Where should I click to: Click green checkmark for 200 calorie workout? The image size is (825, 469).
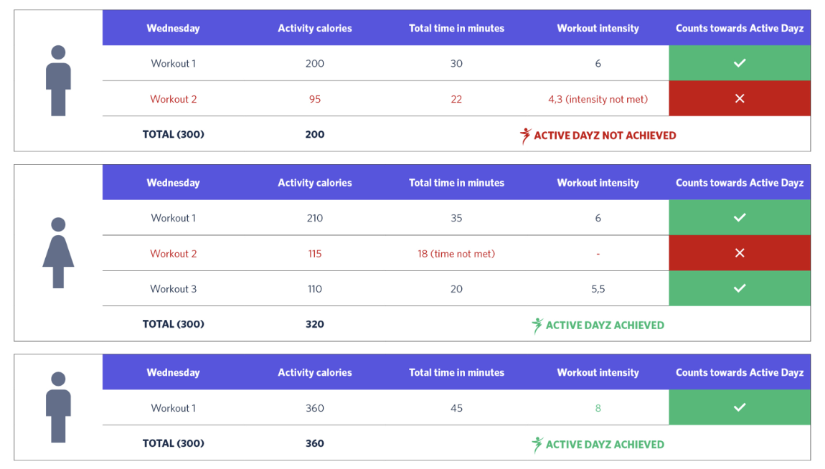pyautogui.click(x=739, y=63)
